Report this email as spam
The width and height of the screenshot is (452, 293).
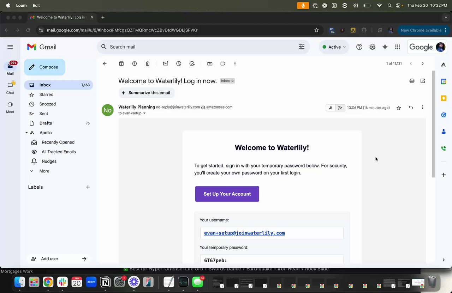point(135,63)
